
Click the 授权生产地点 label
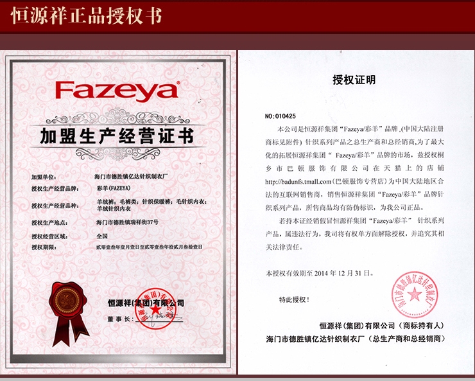pos(49,223)
